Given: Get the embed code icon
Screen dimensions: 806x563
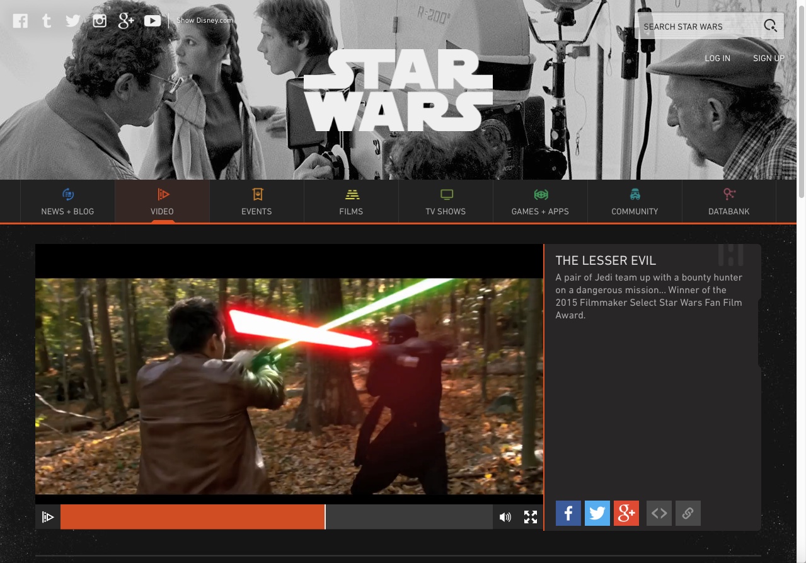Looking at the screenshot, I should [x=659, y=513].
